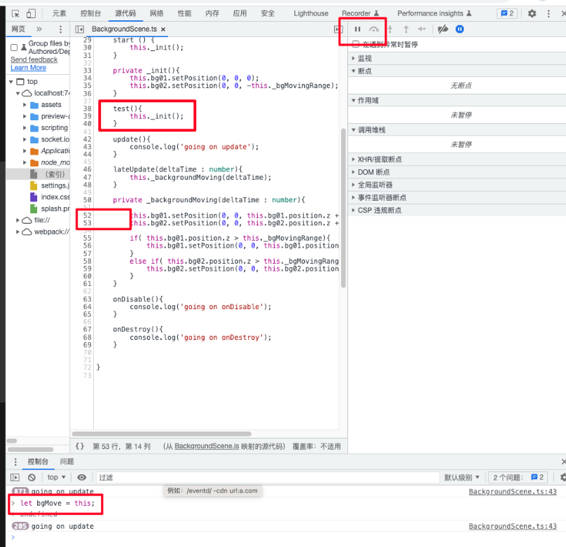Toggle the blue pause on exceptions button

pos(460,29)
